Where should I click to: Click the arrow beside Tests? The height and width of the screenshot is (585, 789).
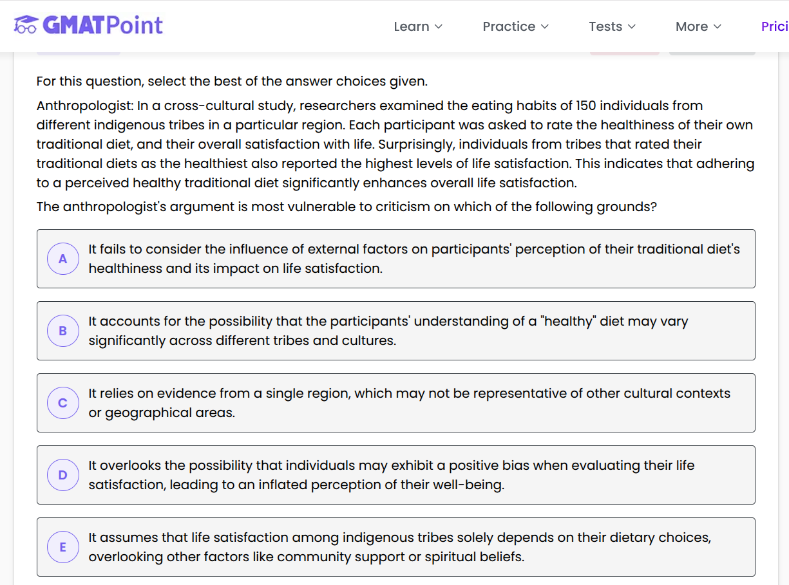point(632,26)
